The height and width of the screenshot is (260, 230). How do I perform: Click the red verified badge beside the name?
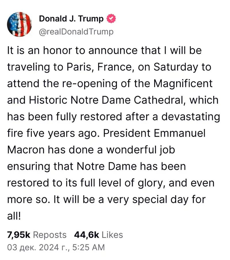coord(112,19)
